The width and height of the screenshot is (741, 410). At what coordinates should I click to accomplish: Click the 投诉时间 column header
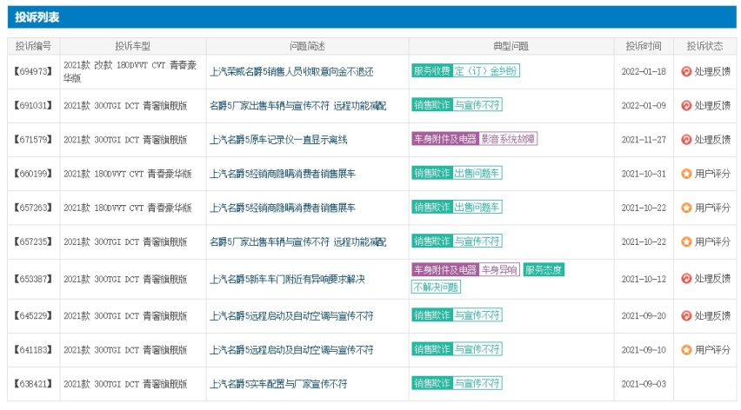(x=644, y=46)
